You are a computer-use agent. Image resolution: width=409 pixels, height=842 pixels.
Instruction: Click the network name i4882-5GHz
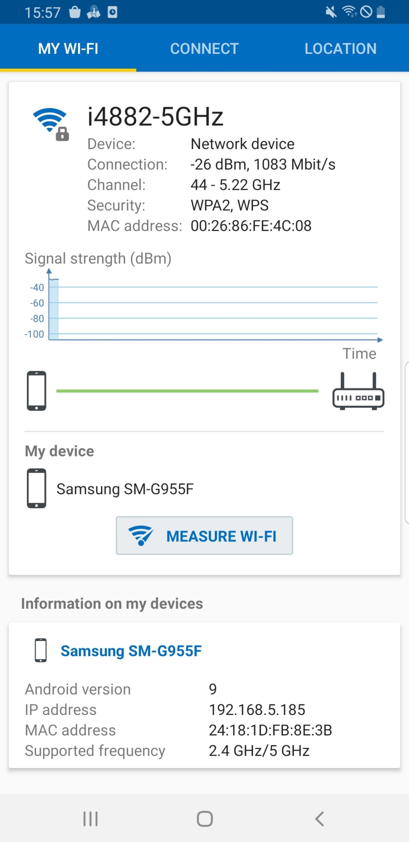point(156,116)
